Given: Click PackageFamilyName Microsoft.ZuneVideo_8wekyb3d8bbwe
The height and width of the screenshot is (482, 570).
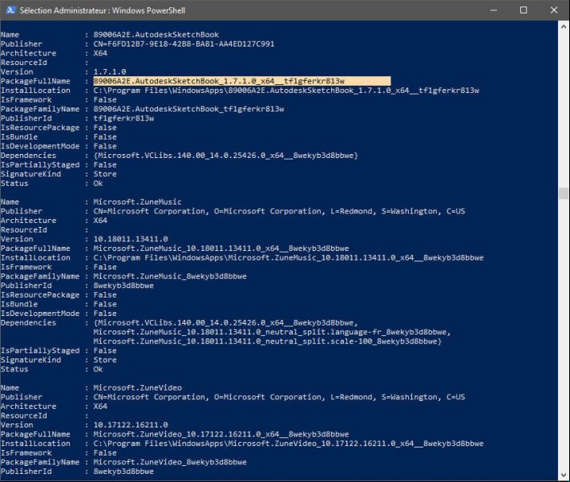Looking at the screenshot, I should click(170, 462).
